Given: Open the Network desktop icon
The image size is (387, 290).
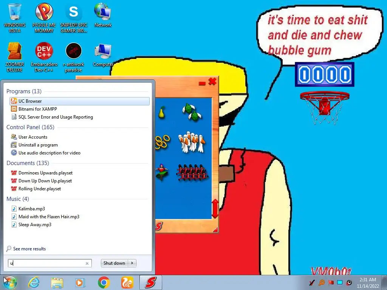Looking at the screenshot, I should tap(103, 15).
